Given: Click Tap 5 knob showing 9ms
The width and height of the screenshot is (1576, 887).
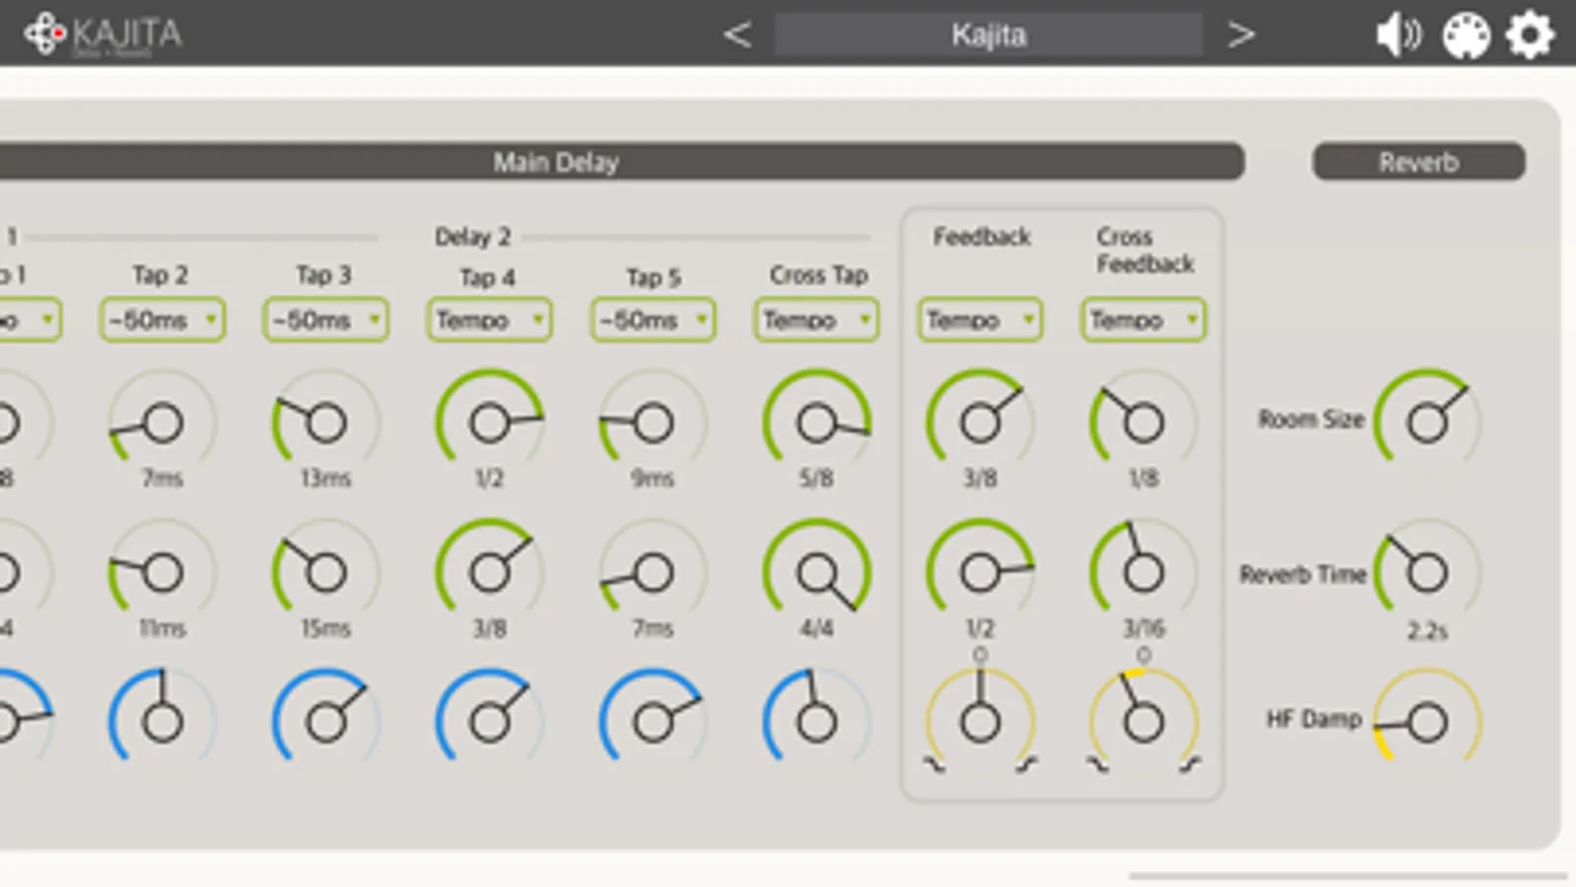Looking at the screenshot, I should pos(652,422).
